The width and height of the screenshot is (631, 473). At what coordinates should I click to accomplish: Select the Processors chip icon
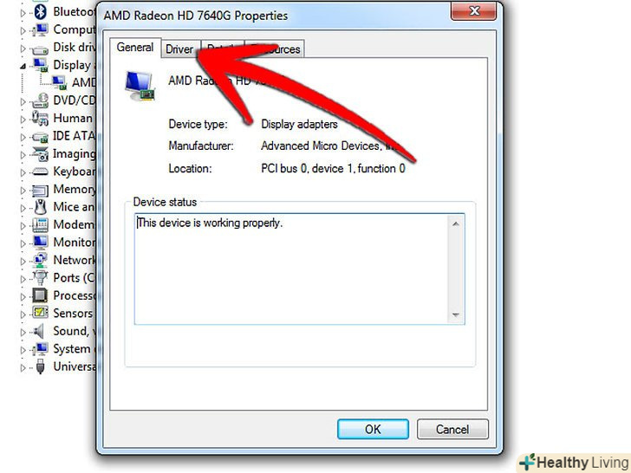40,295
